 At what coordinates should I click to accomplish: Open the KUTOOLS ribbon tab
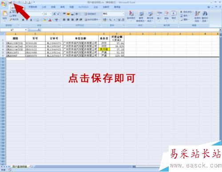click(83, 7)
